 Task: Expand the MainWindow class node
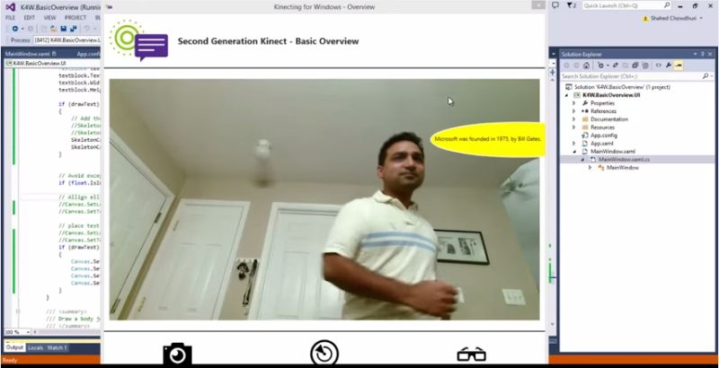(590, 168)
